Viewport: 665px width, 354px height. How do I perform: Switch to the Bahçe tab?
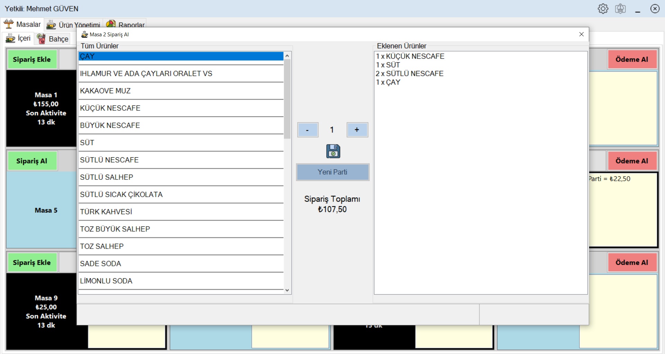point(53,39)
